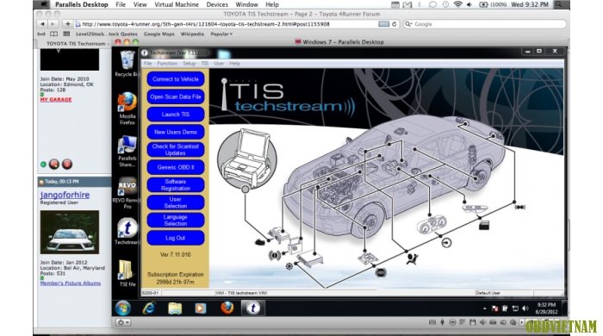The height and width of the screenshot is (336, 603).
Task: Click the Generic OBD II button
Action: click(176, 167)
